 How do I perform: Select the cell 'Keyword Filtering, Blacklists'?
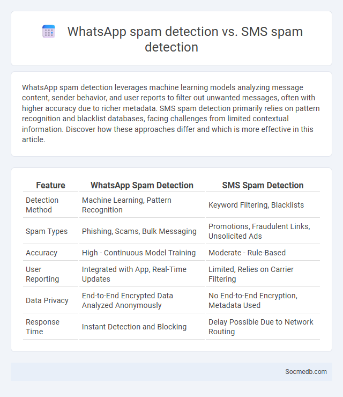pos(263,205)
